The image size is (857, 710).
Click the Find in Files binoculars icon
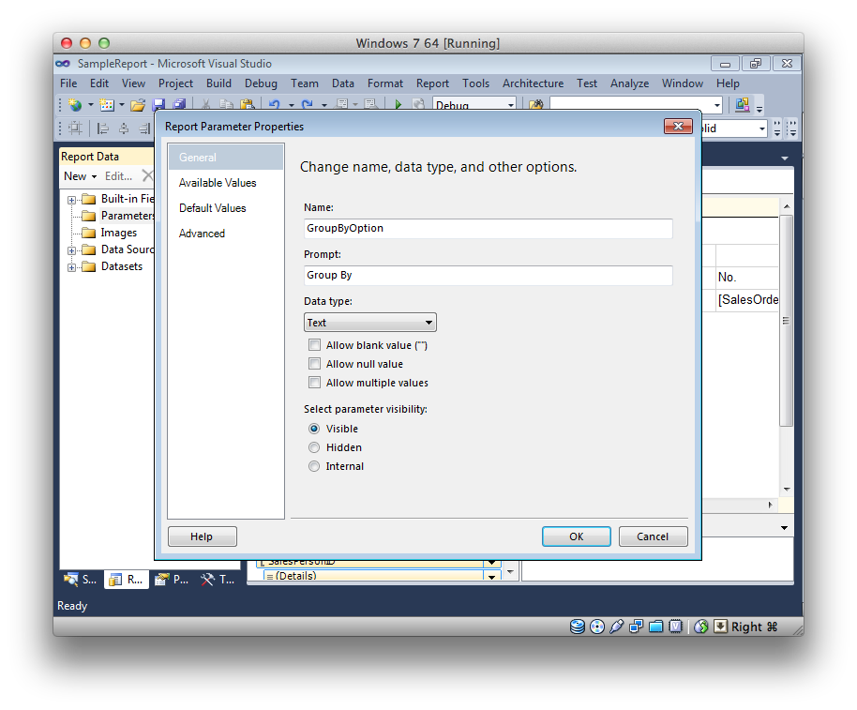click(x=535, y=104)
